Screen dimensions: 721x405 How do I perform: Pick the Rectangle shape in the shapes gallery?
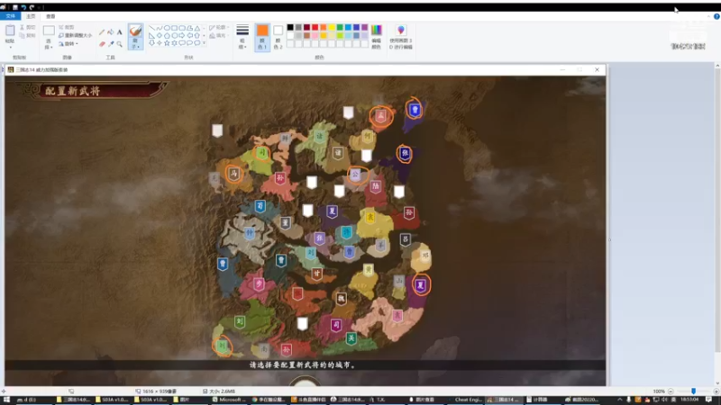point(174,28)
